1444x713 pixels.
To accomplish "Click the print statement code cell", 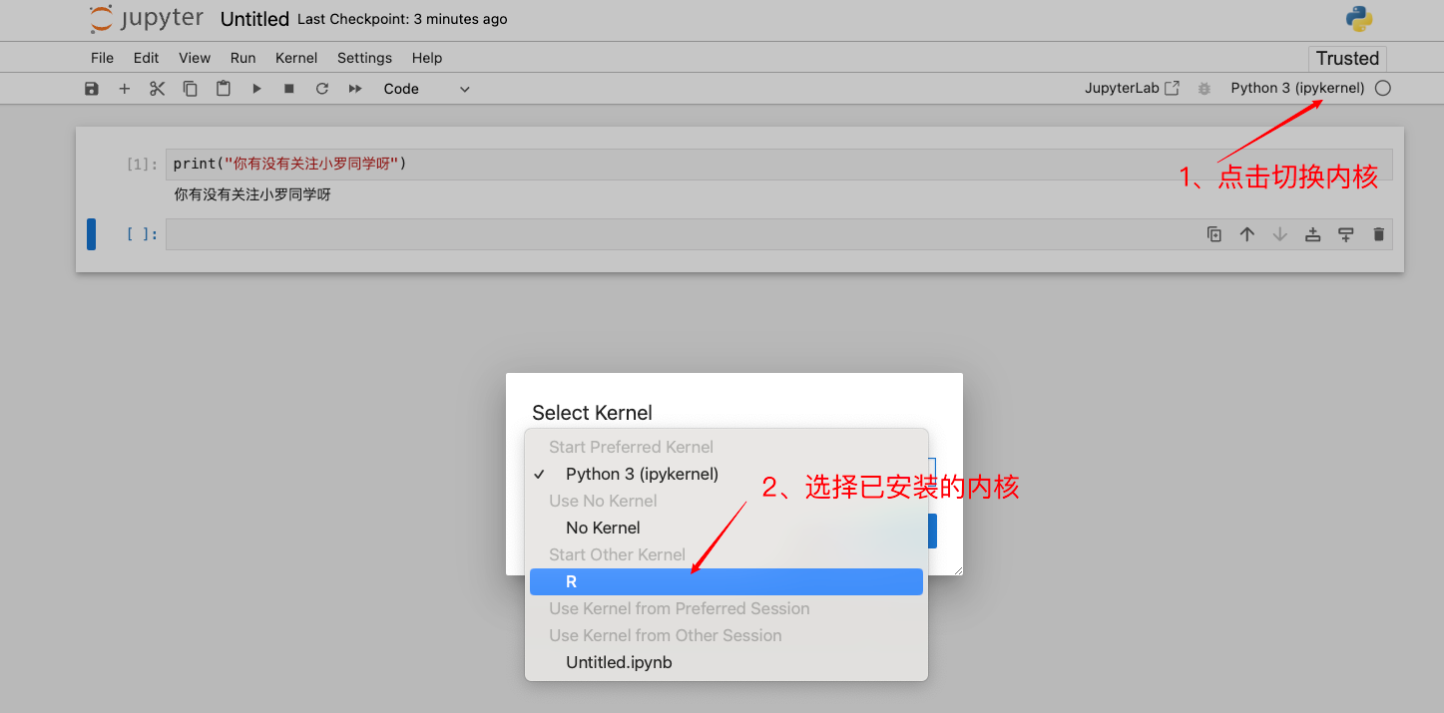I will (x=778, y=164).
